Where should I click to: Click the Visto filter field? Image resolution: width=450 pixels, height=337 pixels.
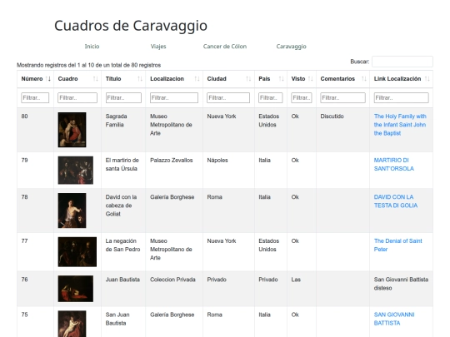pyautogui.click(x=302, y=97)
